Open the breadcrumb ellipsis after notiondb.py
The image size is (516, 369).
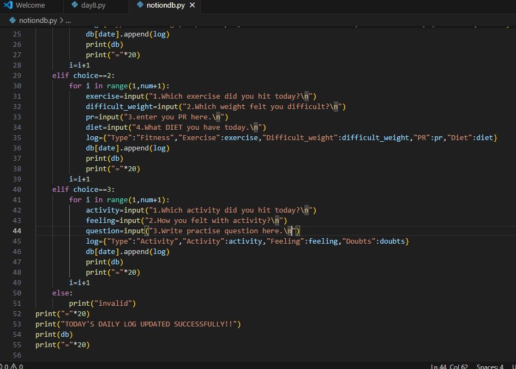68,21
